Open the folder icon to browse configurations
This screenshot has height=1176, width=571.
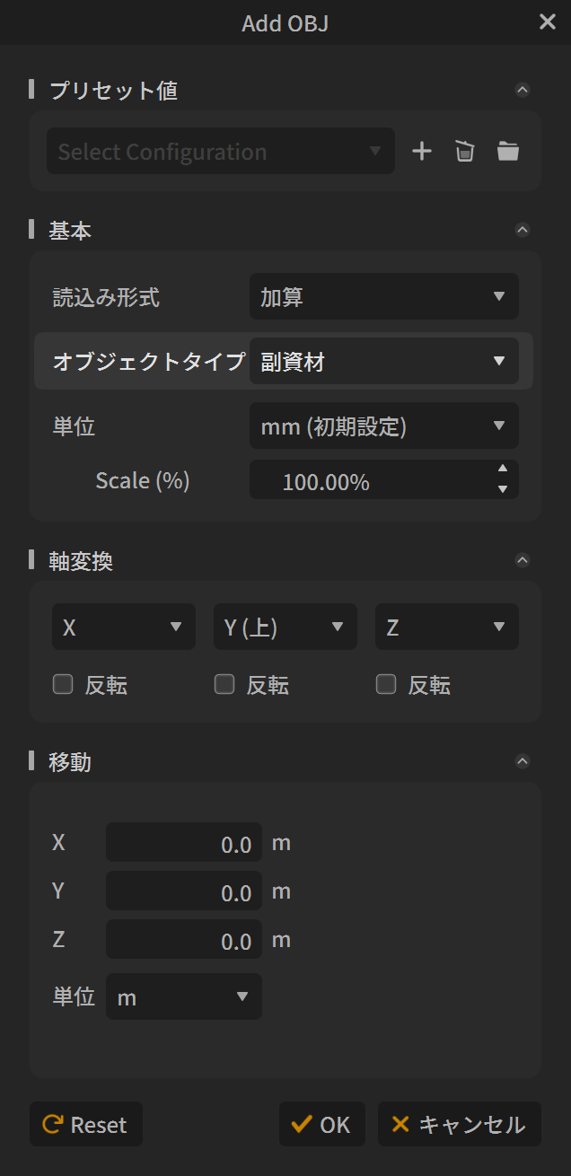point(507,151)
